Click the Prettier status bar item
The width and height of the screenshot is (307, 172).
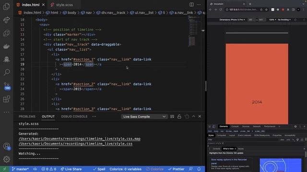[176, 169]
